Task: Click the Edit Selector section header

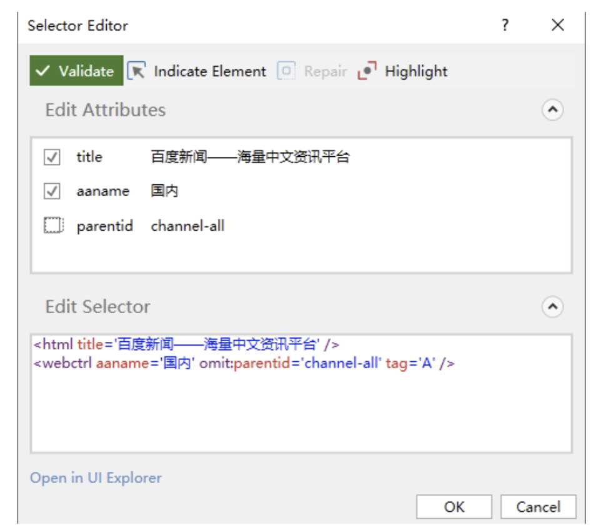Action: coord(96,306)
